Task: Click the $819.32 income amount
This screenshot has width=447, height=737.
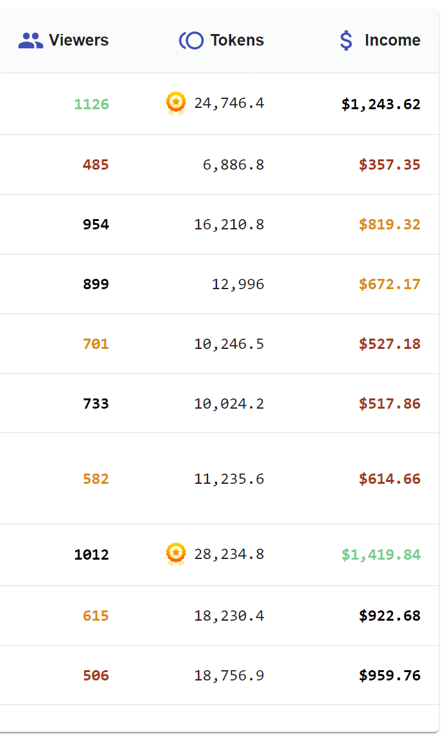Action: point(389,224)
